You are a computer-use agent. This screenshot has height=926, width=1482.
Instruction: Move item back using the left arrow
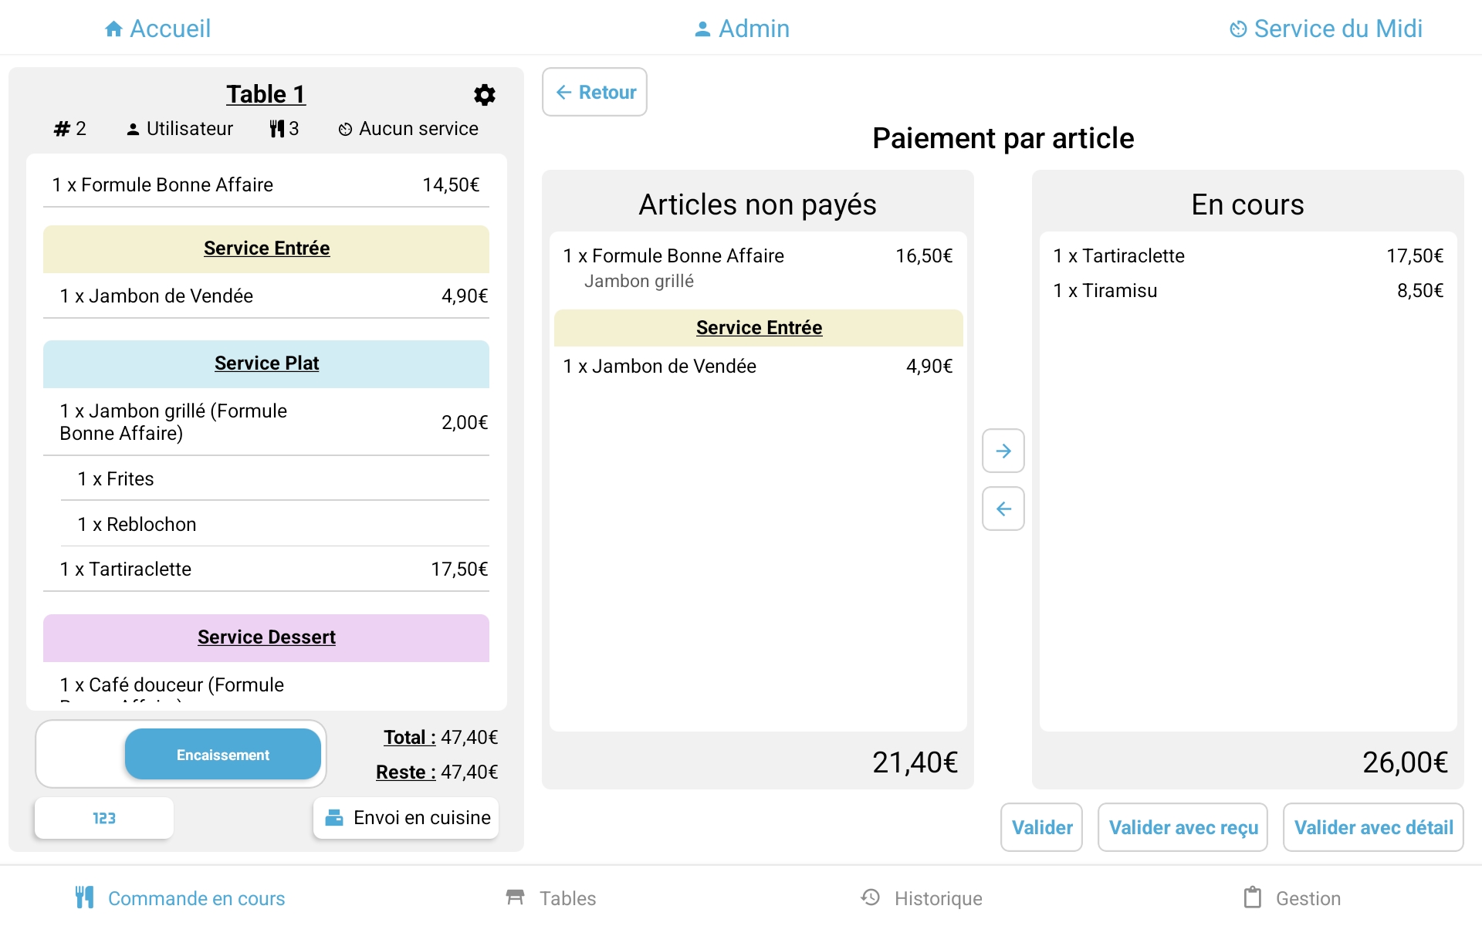click(x=1003, y=509)
